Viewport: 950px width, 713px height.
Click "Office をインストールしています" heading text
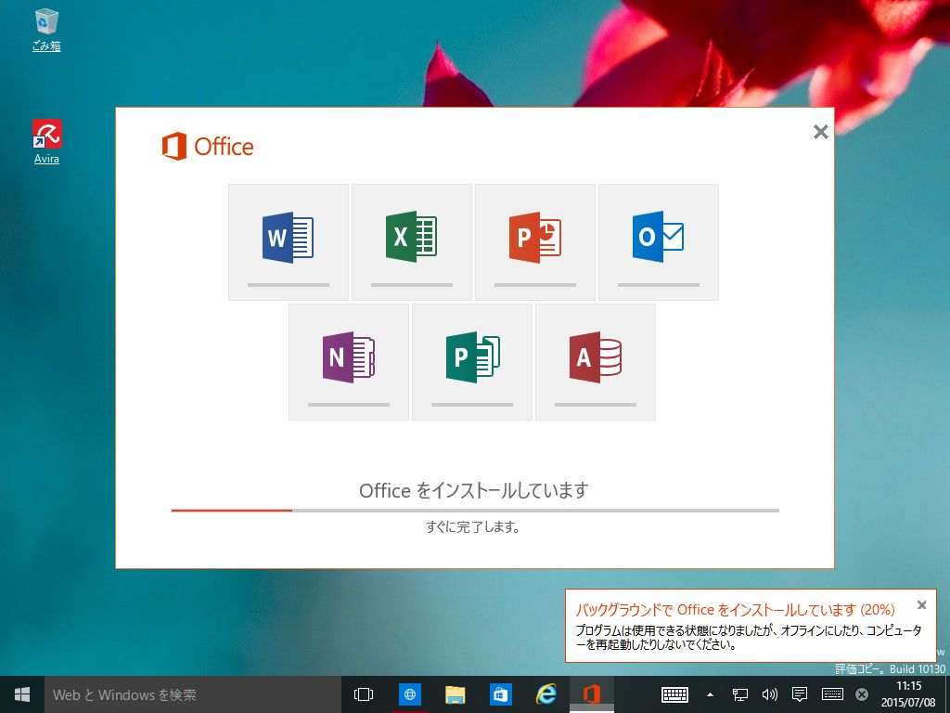tap(474, 490)
